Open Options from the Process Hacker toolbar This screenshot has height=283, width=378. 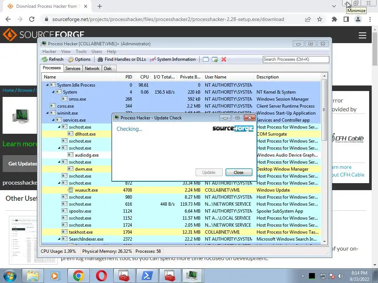click(x=79, y=59)
